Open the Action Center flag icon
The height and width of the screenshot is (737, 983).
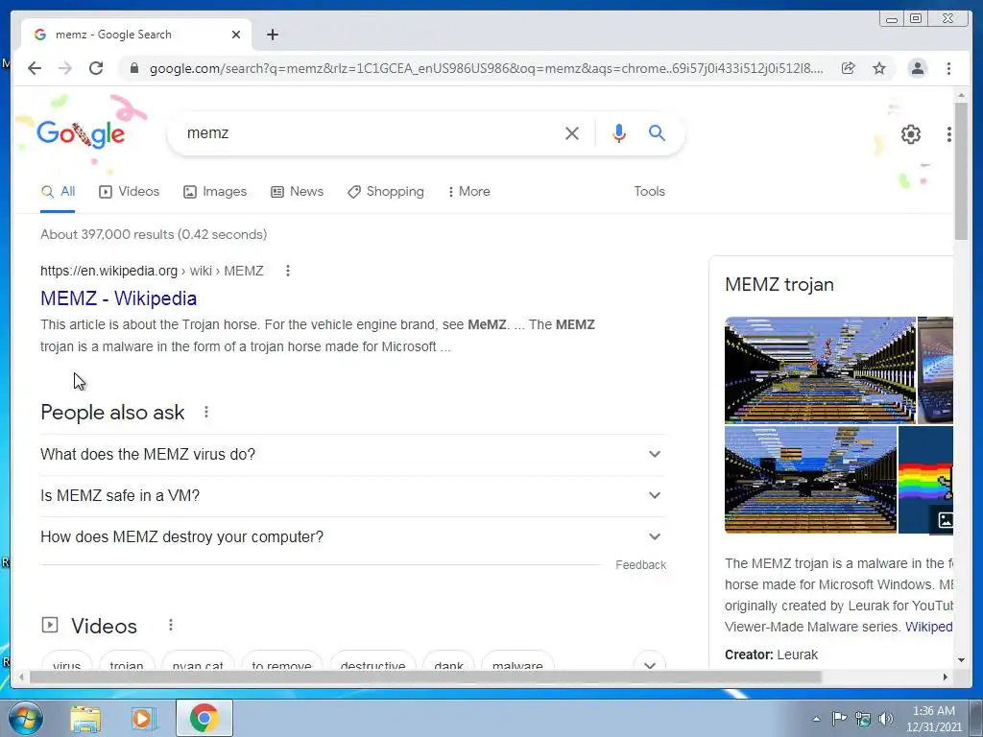click(x=839, y=719)
